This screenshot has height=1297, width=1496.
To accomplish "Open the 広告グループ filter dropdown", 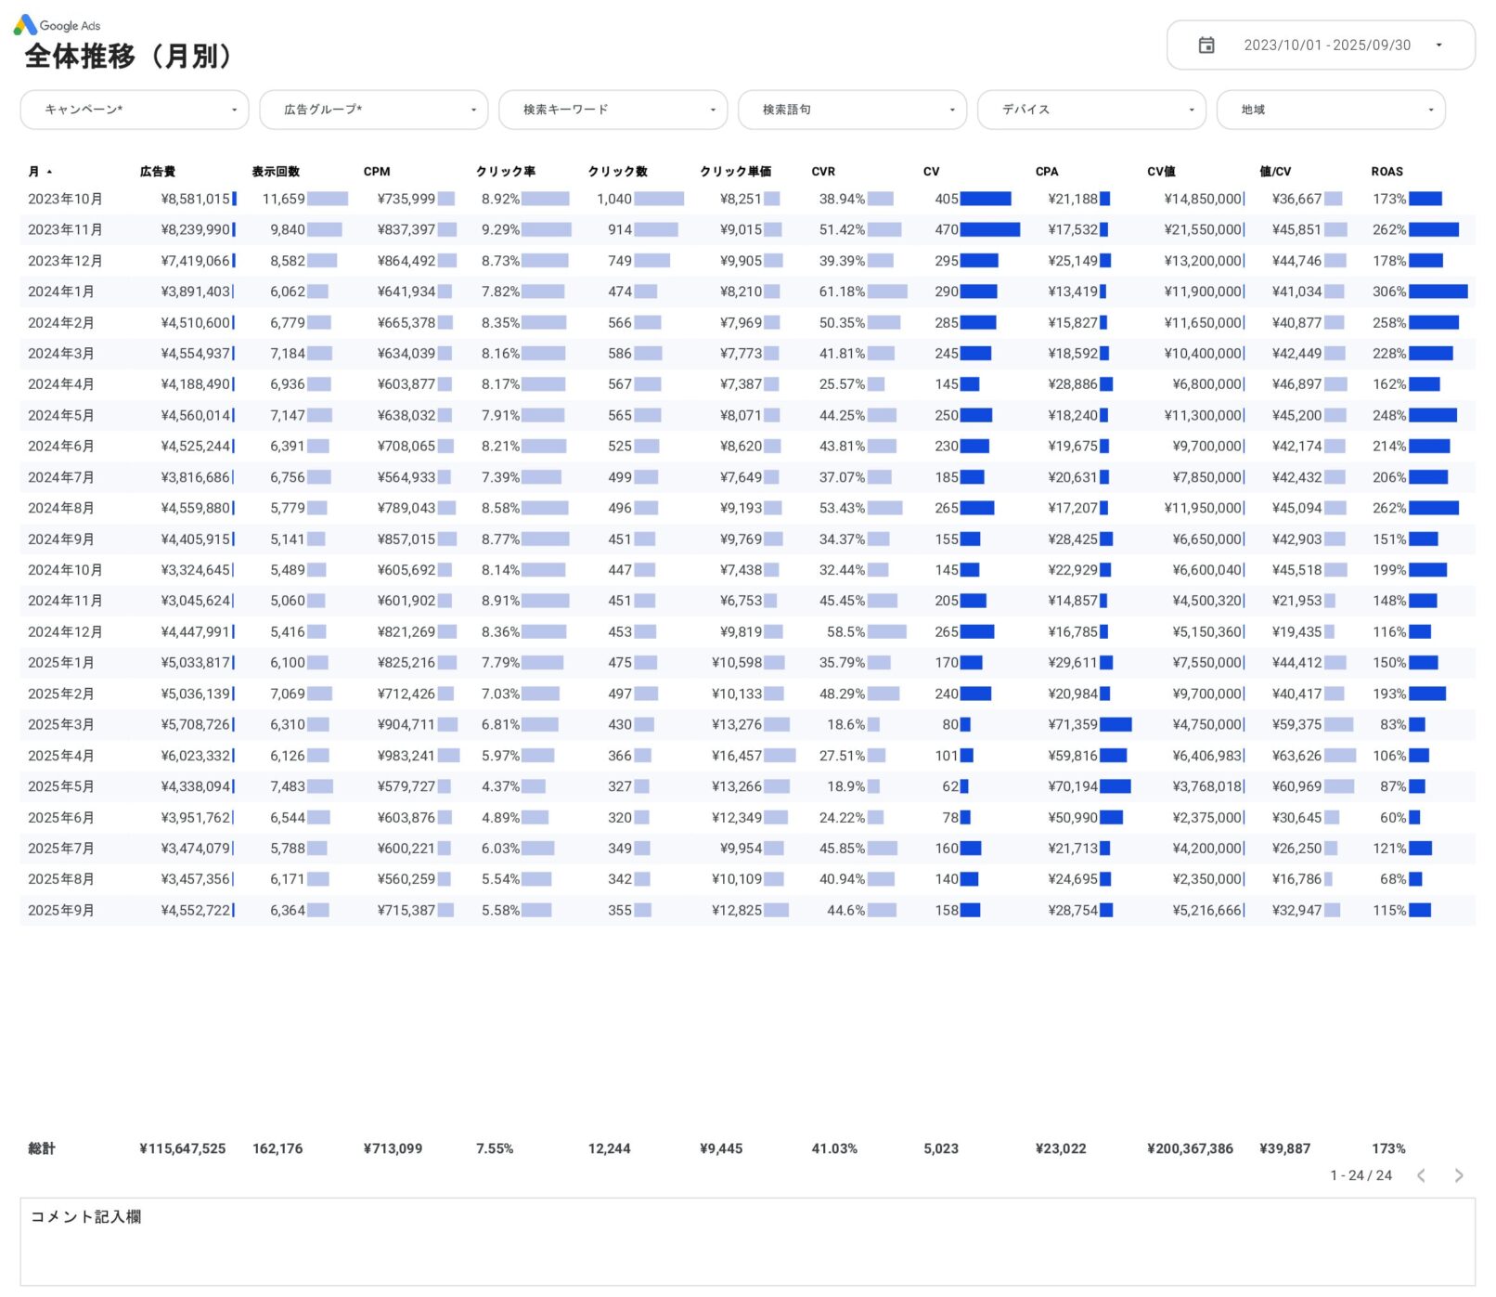I will click(374, 110).
